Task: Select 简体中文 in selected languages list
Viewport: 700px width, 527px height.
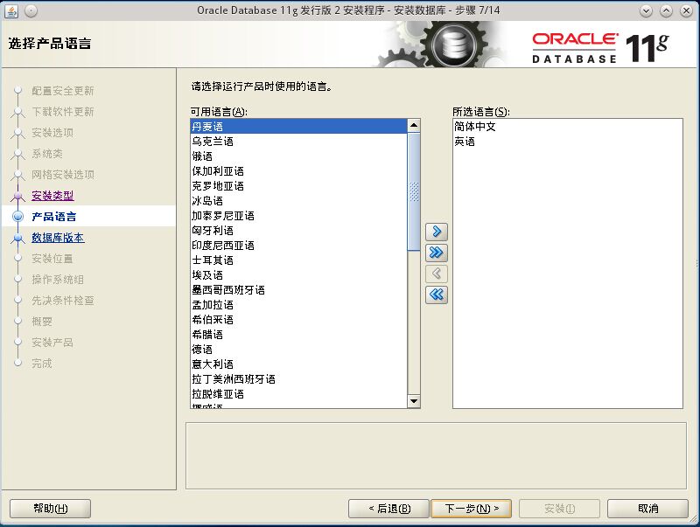Action: point(567,127)
